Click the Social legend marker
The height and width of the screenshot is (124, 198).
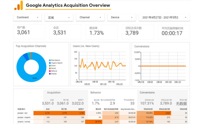(x=49, y=68)
